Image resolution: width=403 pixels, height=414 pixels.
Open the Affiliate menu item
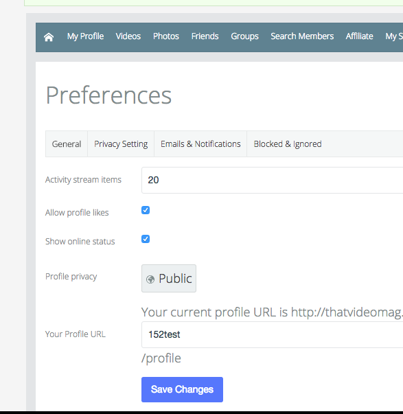[x=360, y=36]
